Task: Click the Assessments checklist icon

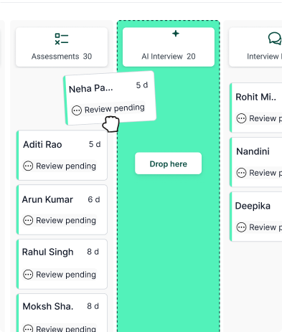Action: click(x=62, y=39)
